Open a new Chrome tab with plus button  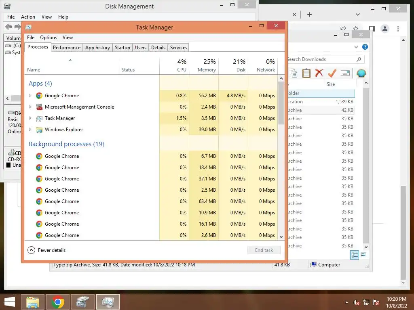[x=310, y=15]
